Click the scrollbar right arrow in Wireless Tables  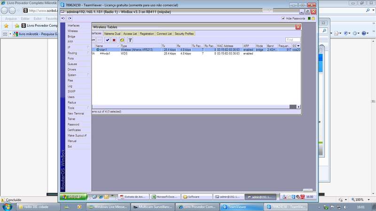[298, 107]
